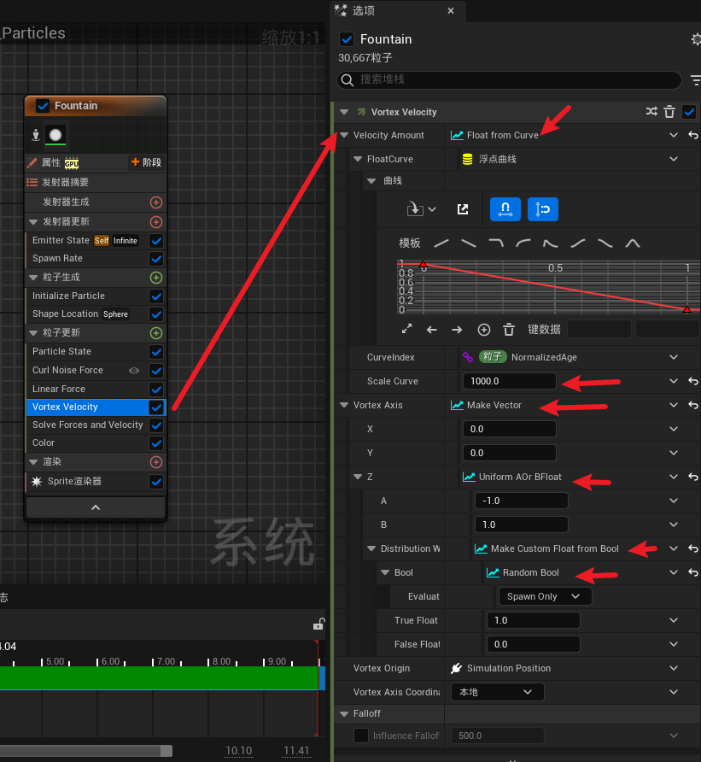Viewport: 701px width, 762px height.
Task: Go to previous curve key arrow
Action: (x=432, y=330)
